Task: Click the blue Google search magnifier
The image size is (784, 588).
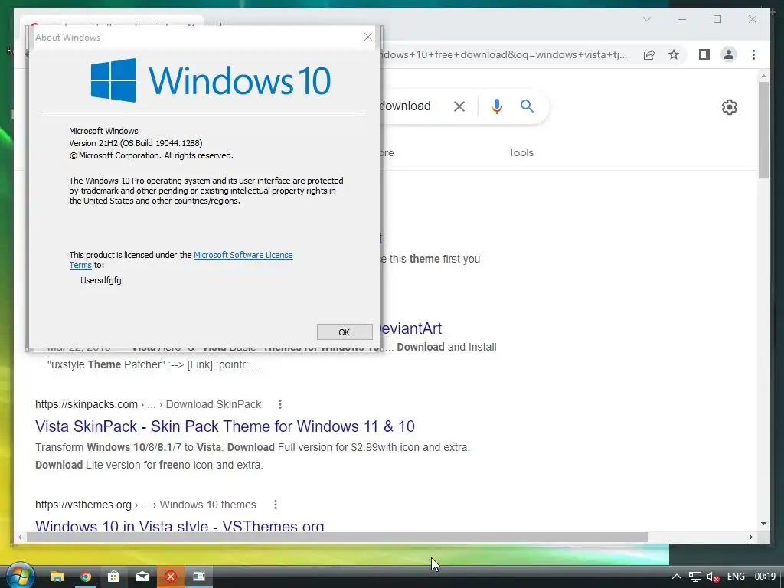Action: (527, 106)
